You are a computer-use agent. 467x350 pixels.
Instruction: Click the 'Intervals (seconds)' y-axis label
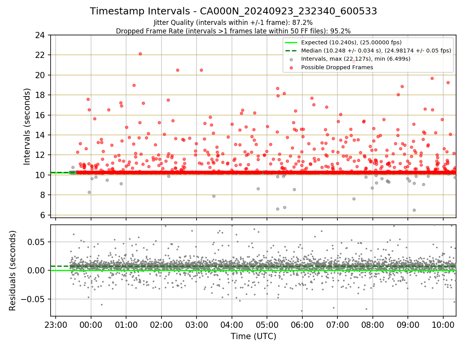pyautogui.click(x=27, y=126)
